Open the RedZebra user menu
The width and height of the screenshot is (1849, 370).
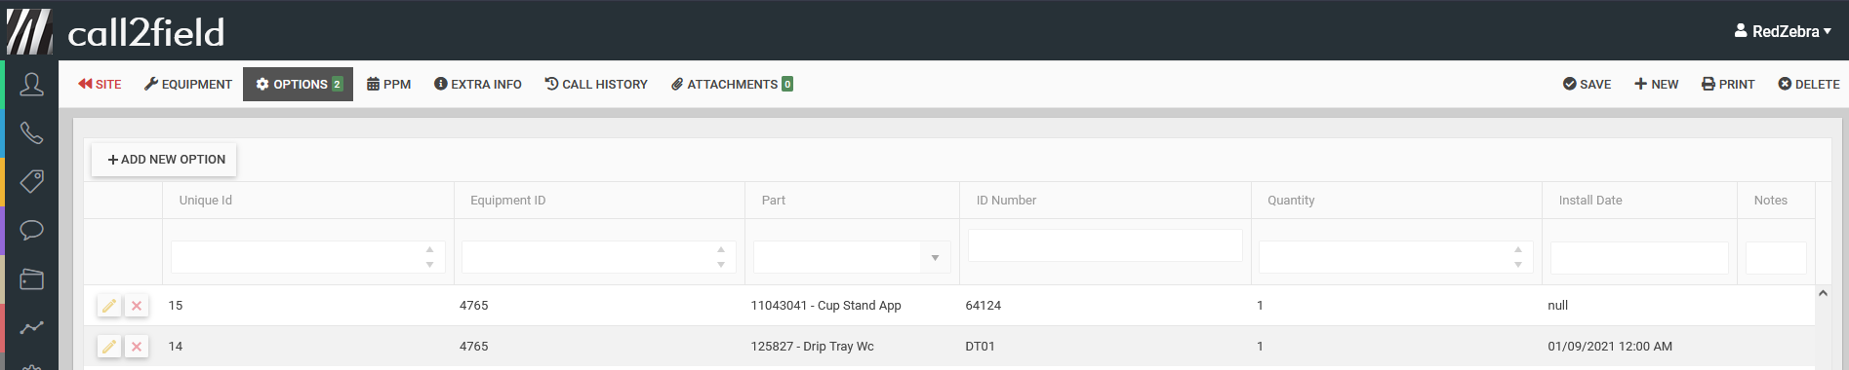pos(1782,31)
